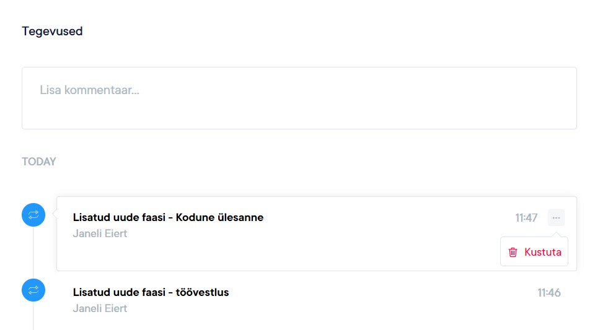Click Janeli Eiert under töövestlus entry
The height and width of the screenshot is (330, 608).
point(100,308)
